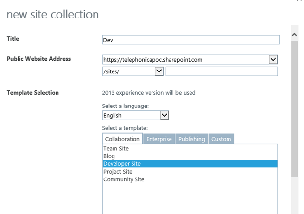Switch to the Enterprise template tab
The height and width of the screenshot is (214, 304).
point(159,139)
